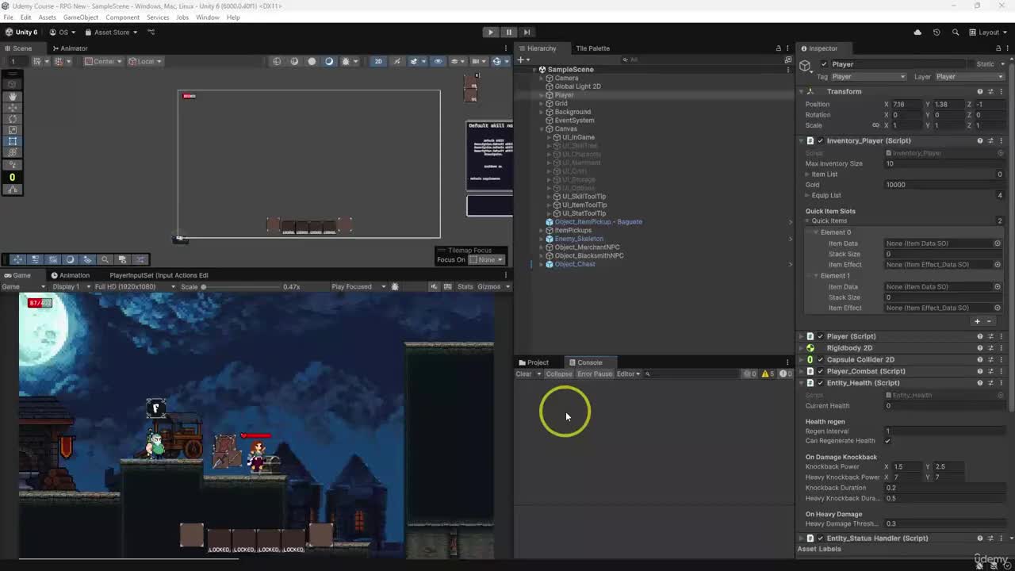Add a Quick Items element with plus
The height and width of the screenshot is (571, 1015).
pyautogui.click(x=977, y=321)
